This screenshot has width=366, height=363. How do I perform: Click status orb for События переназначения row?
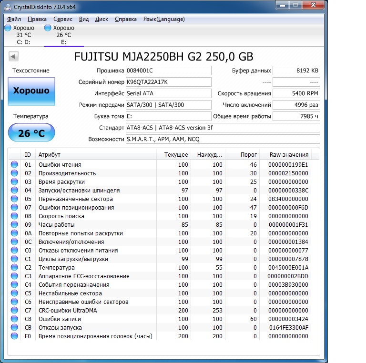[x=14, y=284]
